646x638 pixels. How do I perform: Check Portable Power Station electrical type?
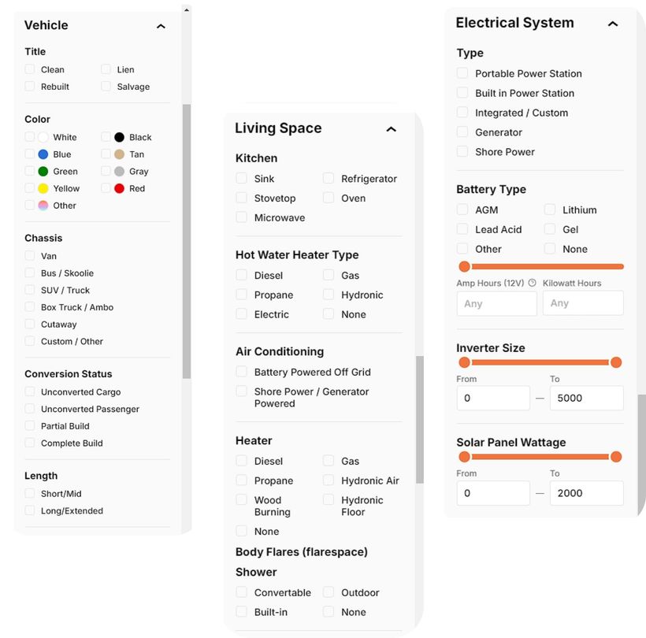click(462, 73)
